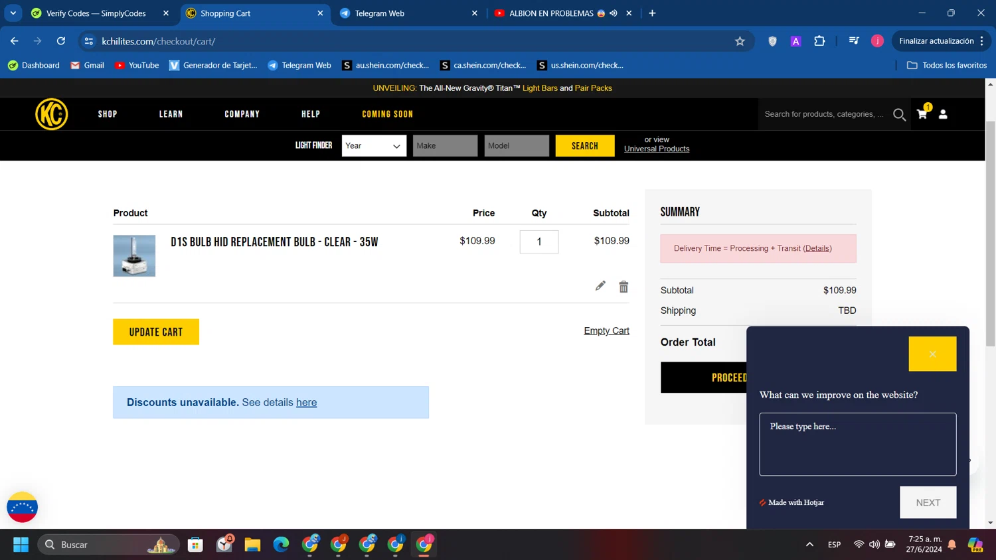Open the tab search dropdown arrow
The height and width of the screenshot is (560, 996).
click(13, 13)
